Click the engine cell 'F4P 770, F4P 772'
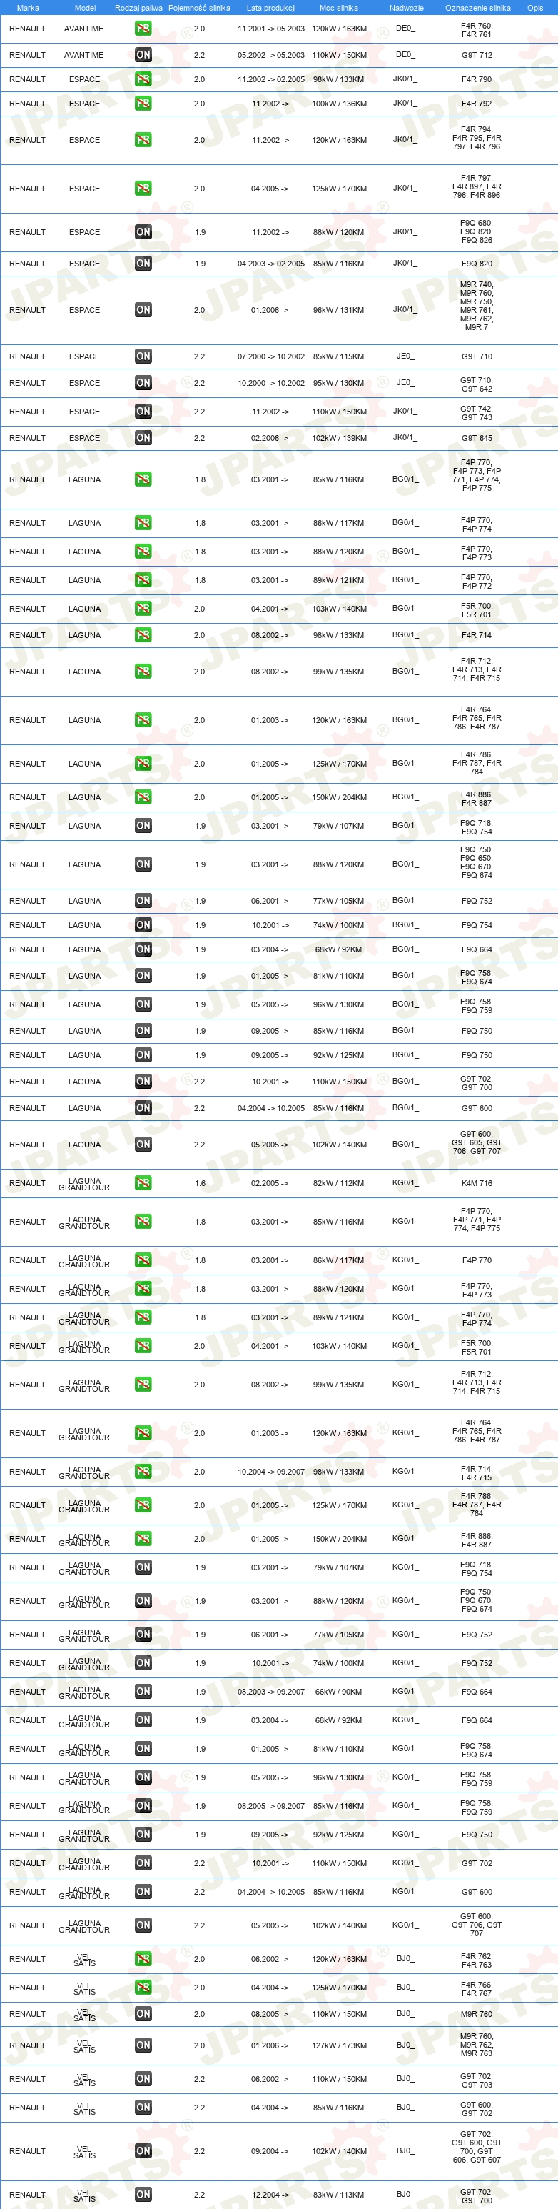This screenshot has height=2209, width=558. [x=477, y=582]
